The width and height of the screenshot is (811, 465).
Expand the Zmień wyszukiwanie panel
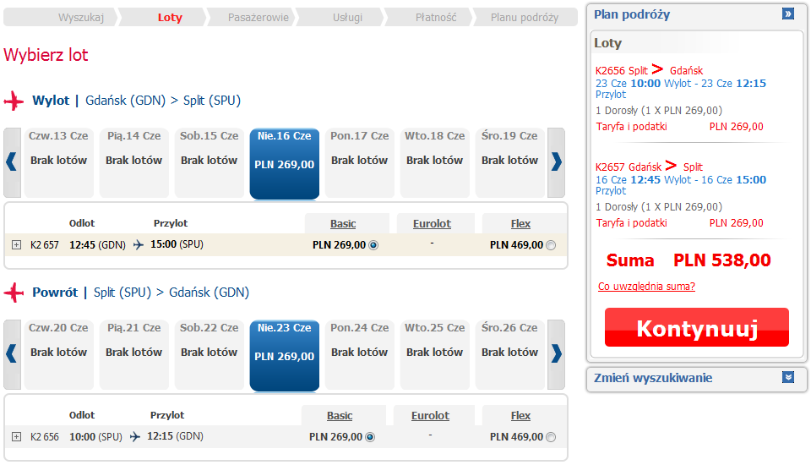788,378
